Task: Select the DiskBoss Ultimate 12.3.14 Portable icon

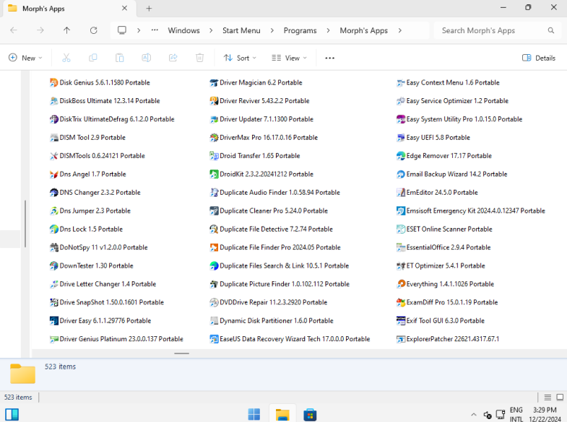Action: 54,101
